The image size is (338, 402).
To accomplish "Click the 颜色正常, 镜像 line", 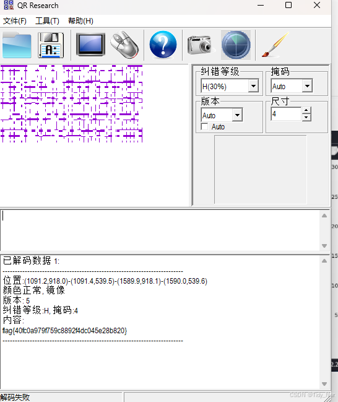I will (x=34, y=291).
